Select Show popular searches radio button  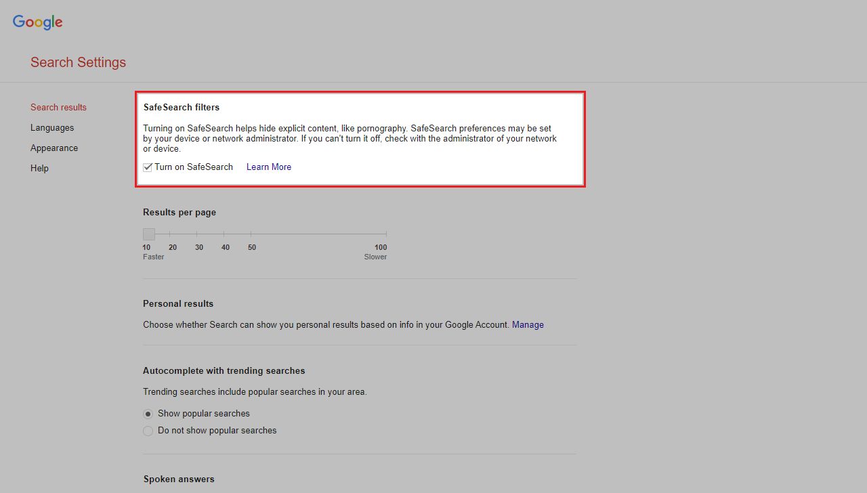(x=148, y=414)
